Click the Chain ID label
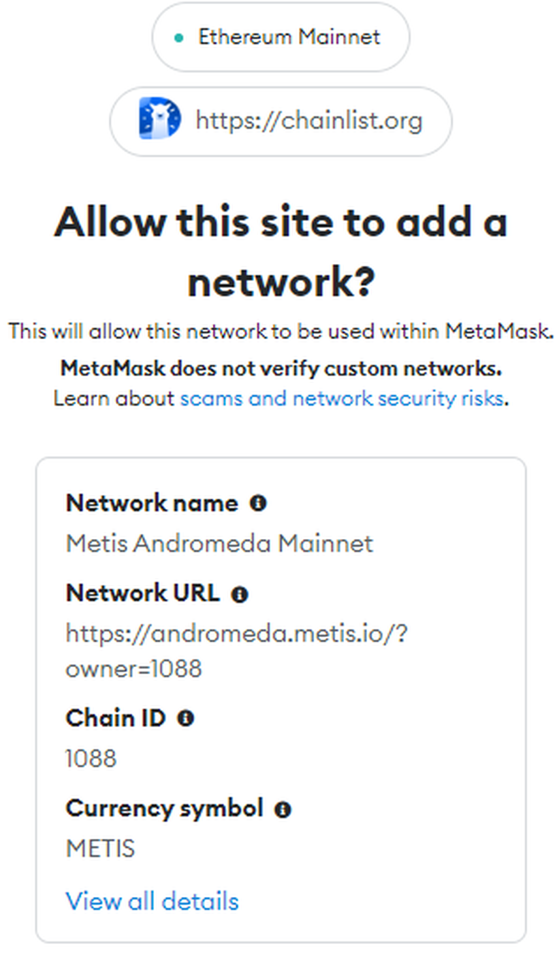This screenshot has width=555, height=961. [116, 718]
